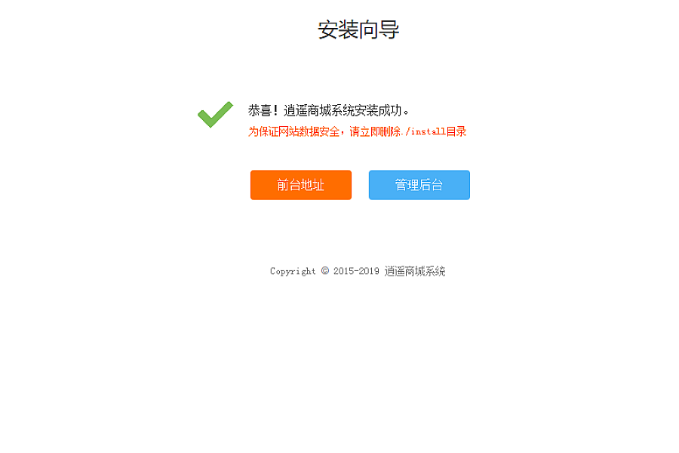Image resolution: width=679 pixels, height=453 pixels.
Task: Click the red install directory warning text
Action: point(358,131)
